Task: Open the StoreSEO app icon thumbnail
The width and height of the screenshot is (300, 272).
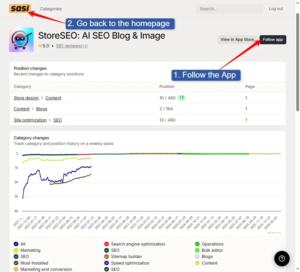Action: [x=21, y=40]
